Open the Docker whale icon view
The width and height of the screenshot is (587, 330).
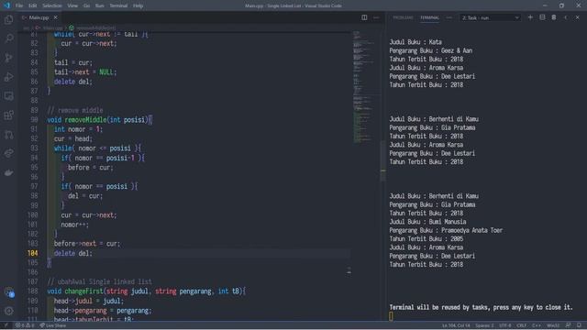point(8,172)
